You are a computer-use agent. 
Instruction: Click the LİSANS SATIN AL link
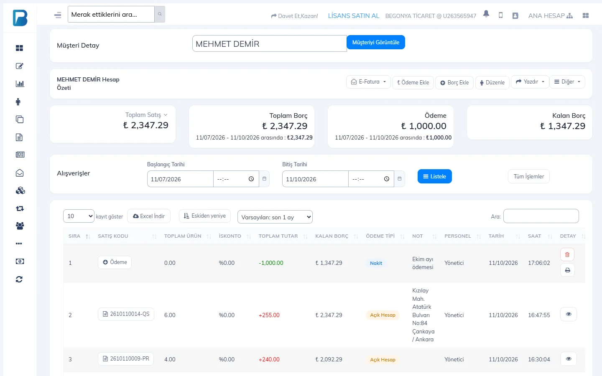click(354, 15)
